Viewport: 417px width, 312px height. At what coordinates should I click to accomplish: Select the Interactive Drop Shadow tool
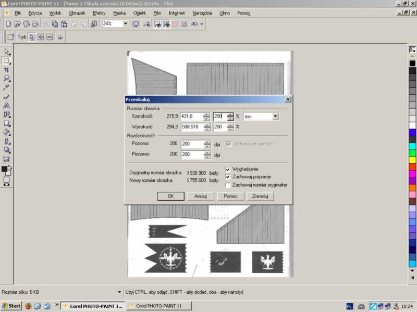pyautogui.click(x=7, y=150)
